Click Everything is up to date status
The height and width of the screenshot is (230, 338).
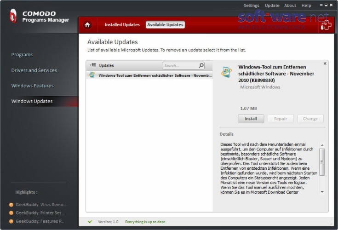tap(146, 222)
